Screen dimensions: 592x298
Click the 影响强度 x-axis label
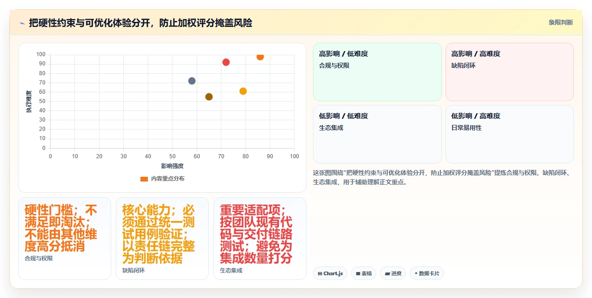click(172, 166)
